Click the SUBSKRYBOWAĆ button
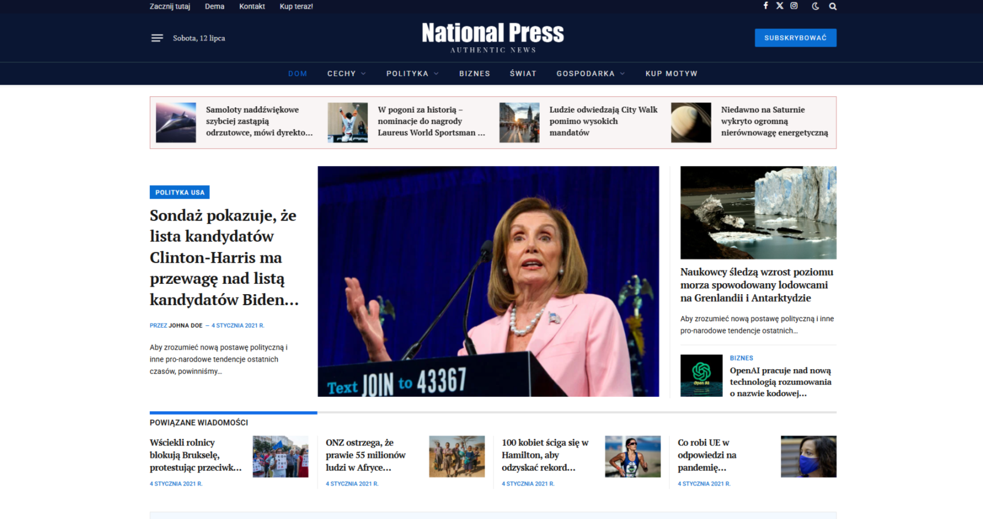The height and width of the screenshot is (519, 983). [796, 38]
